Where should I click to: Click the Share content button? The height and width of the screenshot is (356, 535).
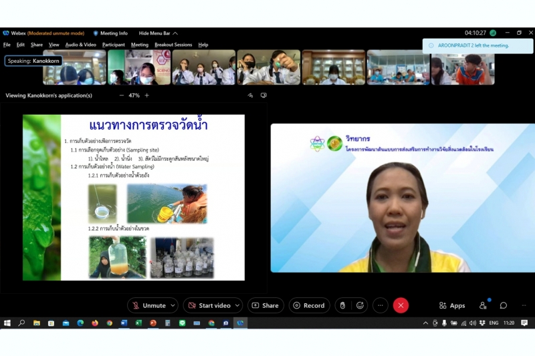(x=265, y=305)
